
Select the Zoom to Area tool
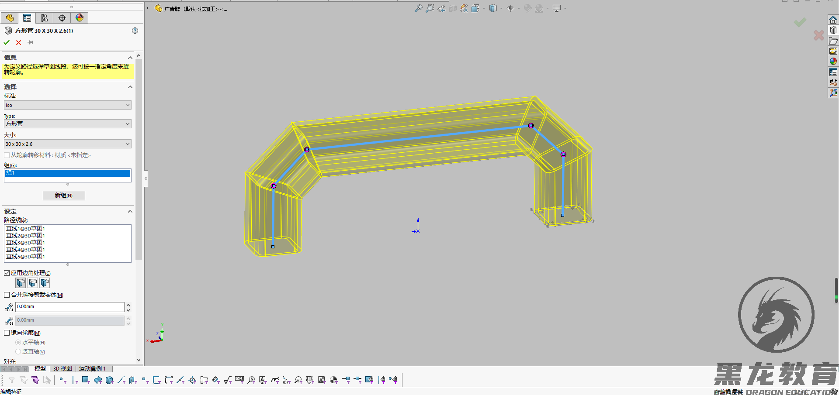coord(430,8)
